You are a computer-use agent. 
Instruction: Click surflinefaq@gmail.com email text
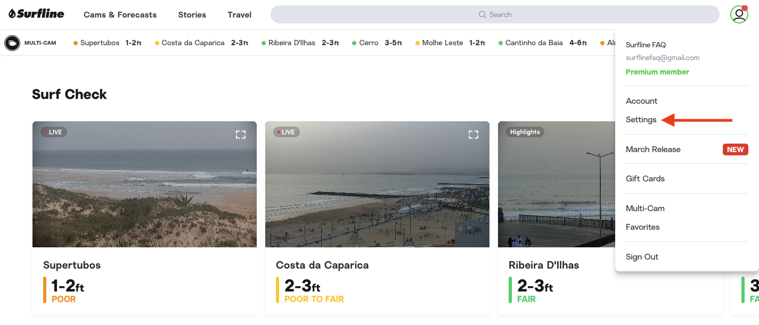[x=663, y=57]
